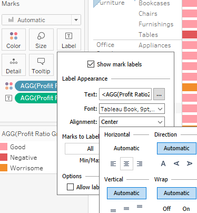Uncheck Show mark labels
This screenshot has height=213, width=197.
click(91, 64)
